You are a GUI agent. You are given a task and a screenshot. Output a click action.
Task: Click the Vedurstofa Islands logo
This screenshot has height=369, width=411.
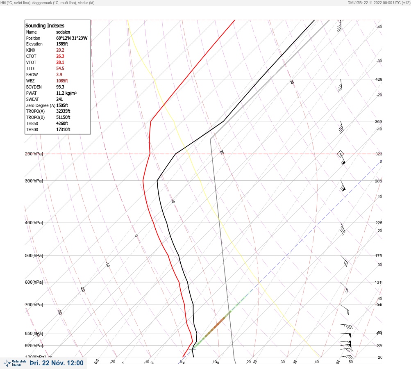pos(15,363)
